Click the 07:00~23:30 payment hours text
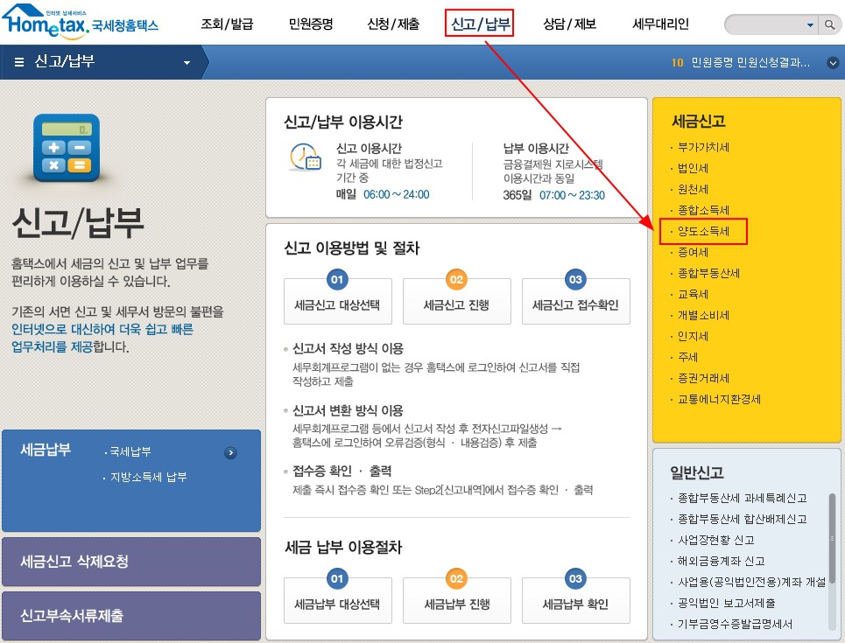845x643 pixels. point(572,195)
